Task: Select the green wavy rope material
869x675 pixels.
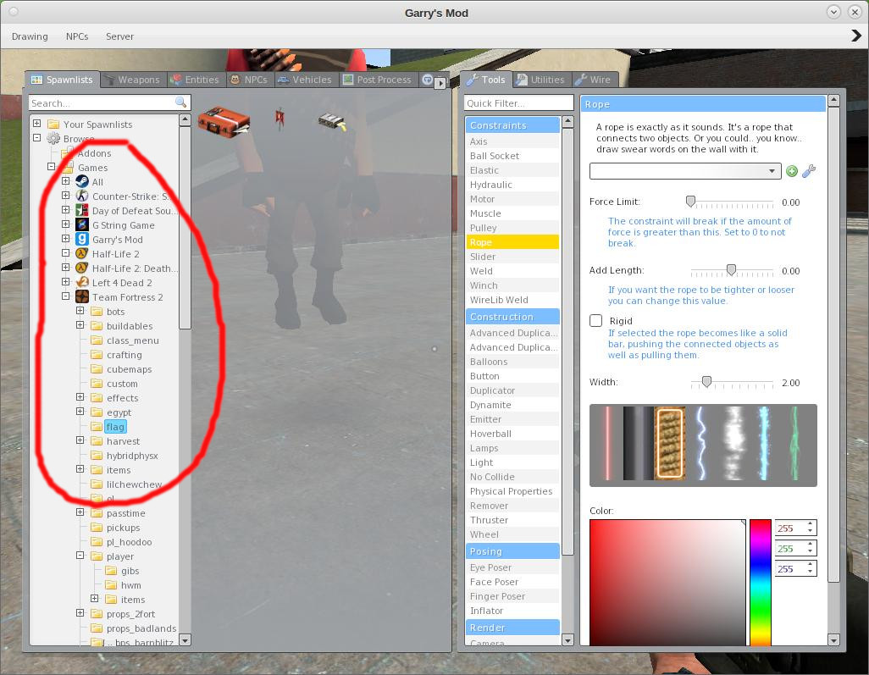Action: 795,443
